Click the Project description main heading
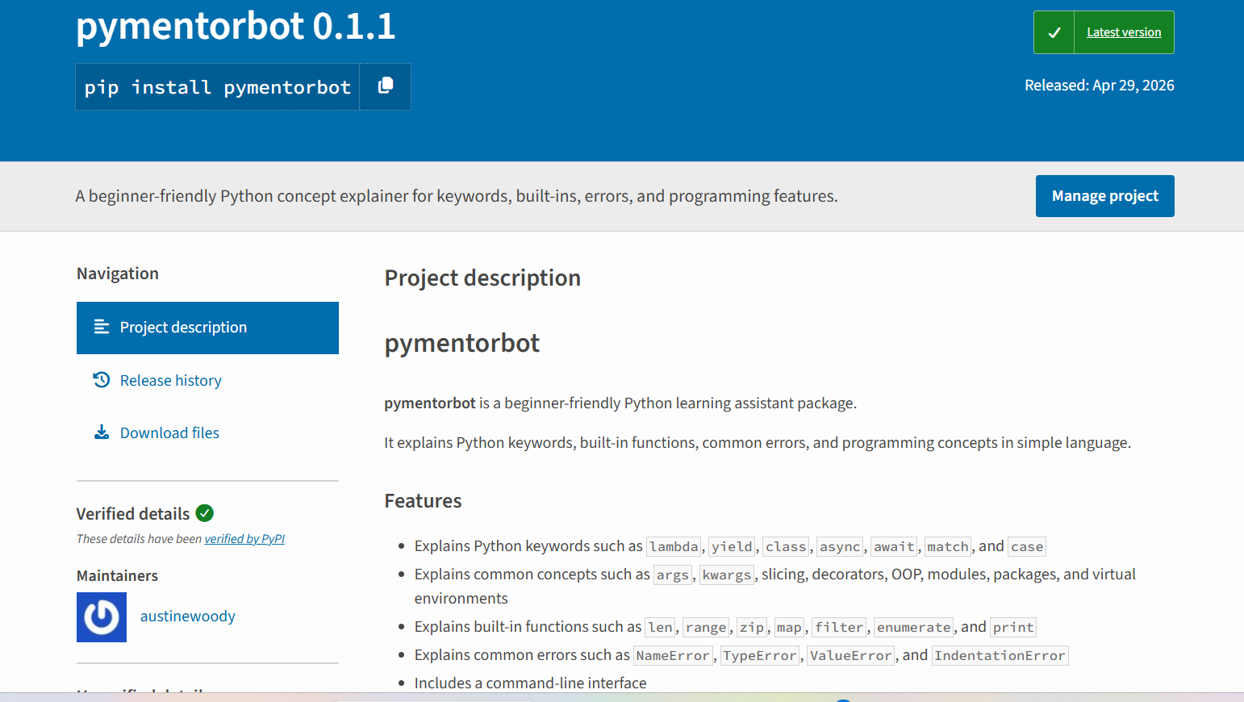Screen dimensions: 1244x702 pos(482,278)
